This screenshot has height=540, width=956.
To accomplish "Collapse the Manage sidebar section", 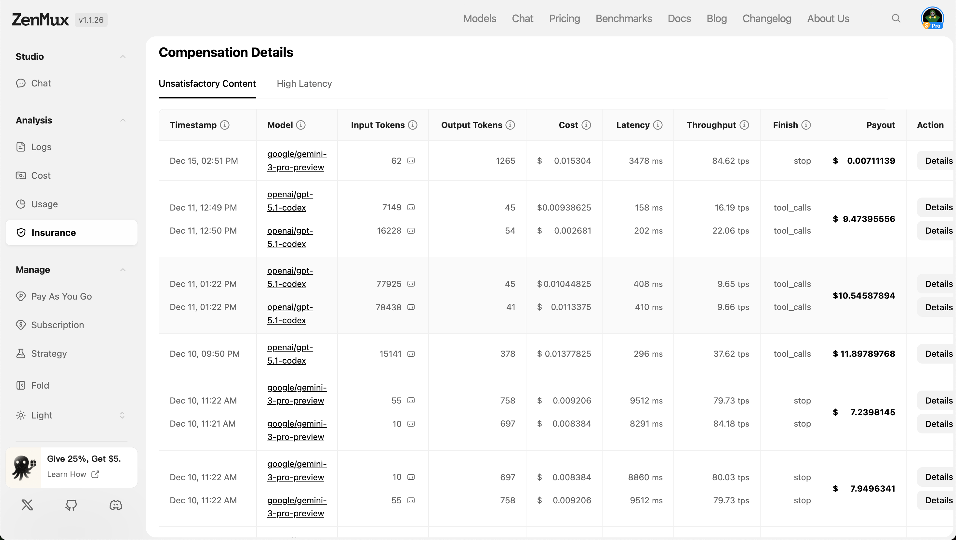I will 123,270.
